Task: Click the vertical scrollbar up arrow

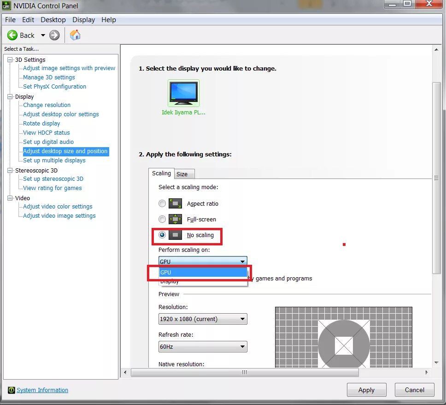Action: click(436, 49)
